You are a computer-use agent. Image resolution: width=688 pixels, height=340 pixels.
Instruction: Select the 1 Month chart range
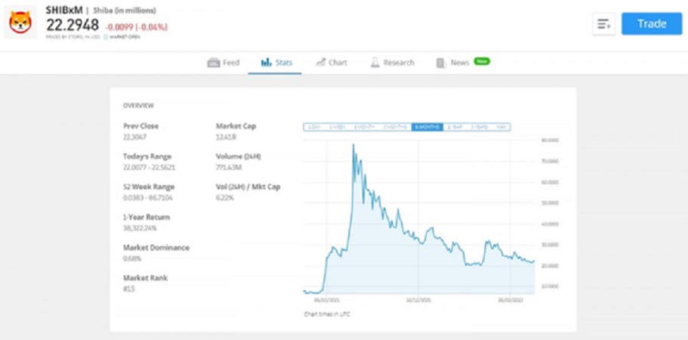(x=365, y=127)
